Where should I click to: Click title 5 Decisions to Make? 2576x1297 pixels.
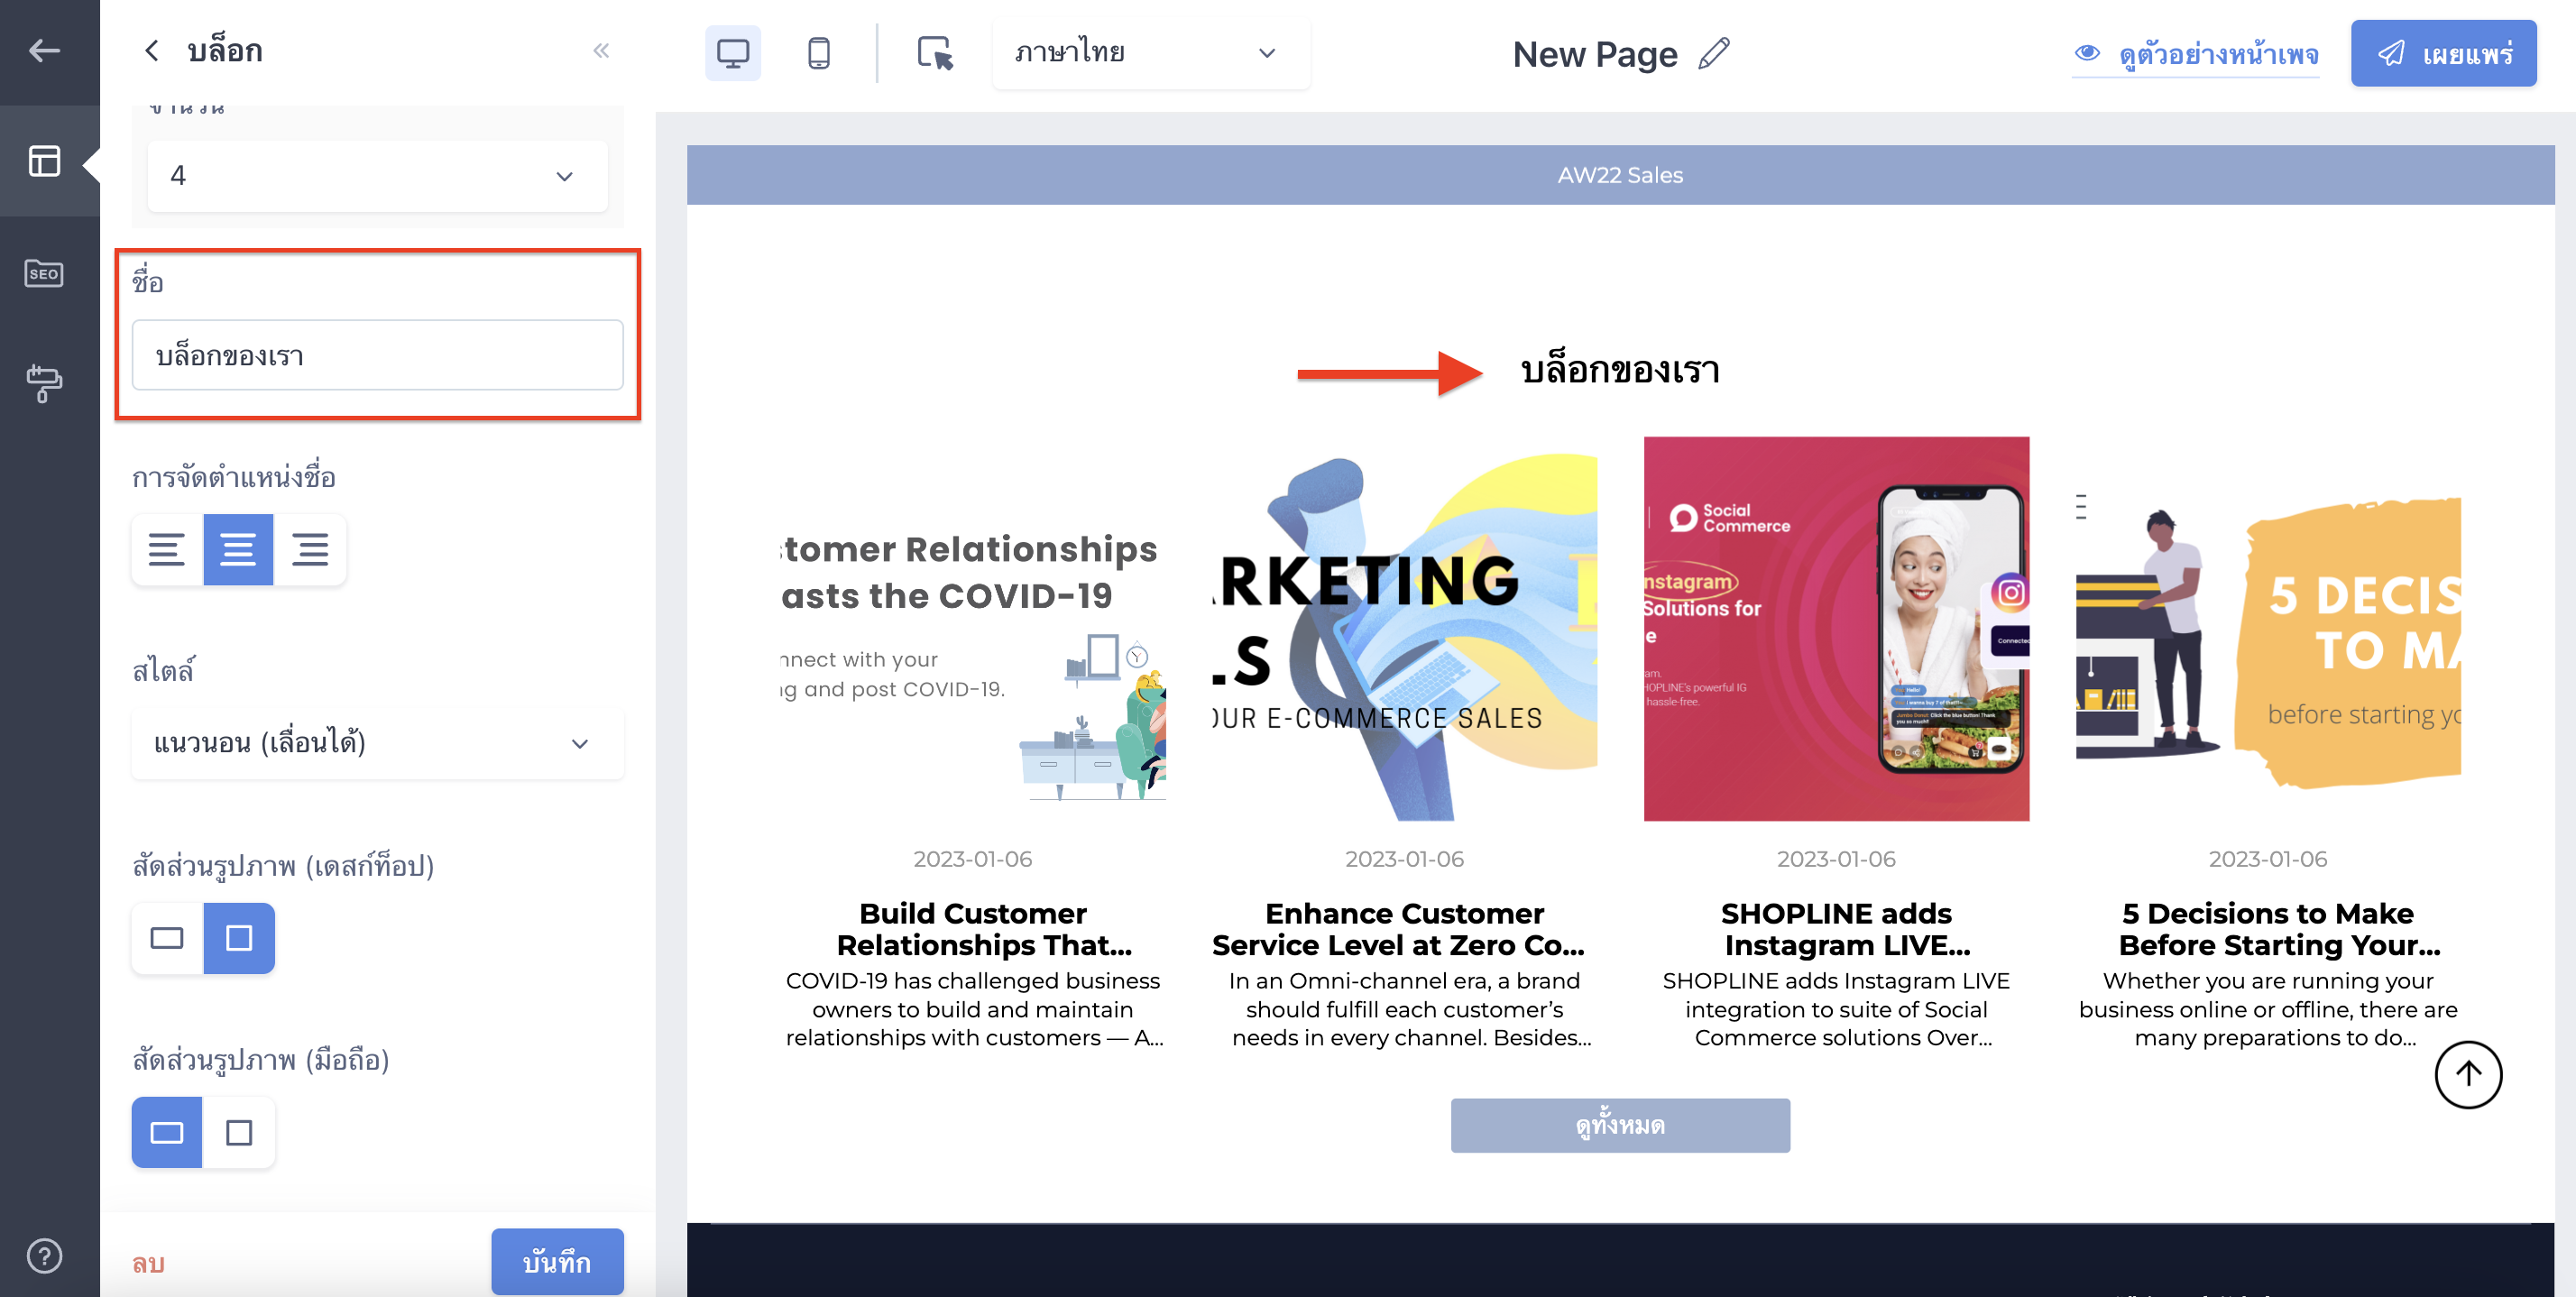2279,929
